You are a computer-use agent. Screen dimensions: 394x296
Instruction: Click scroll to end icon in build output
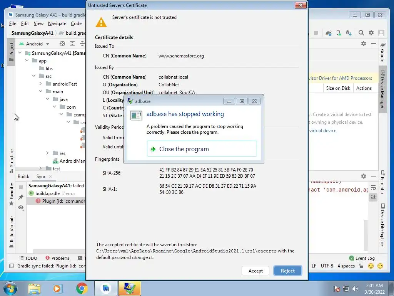point(373,197)
